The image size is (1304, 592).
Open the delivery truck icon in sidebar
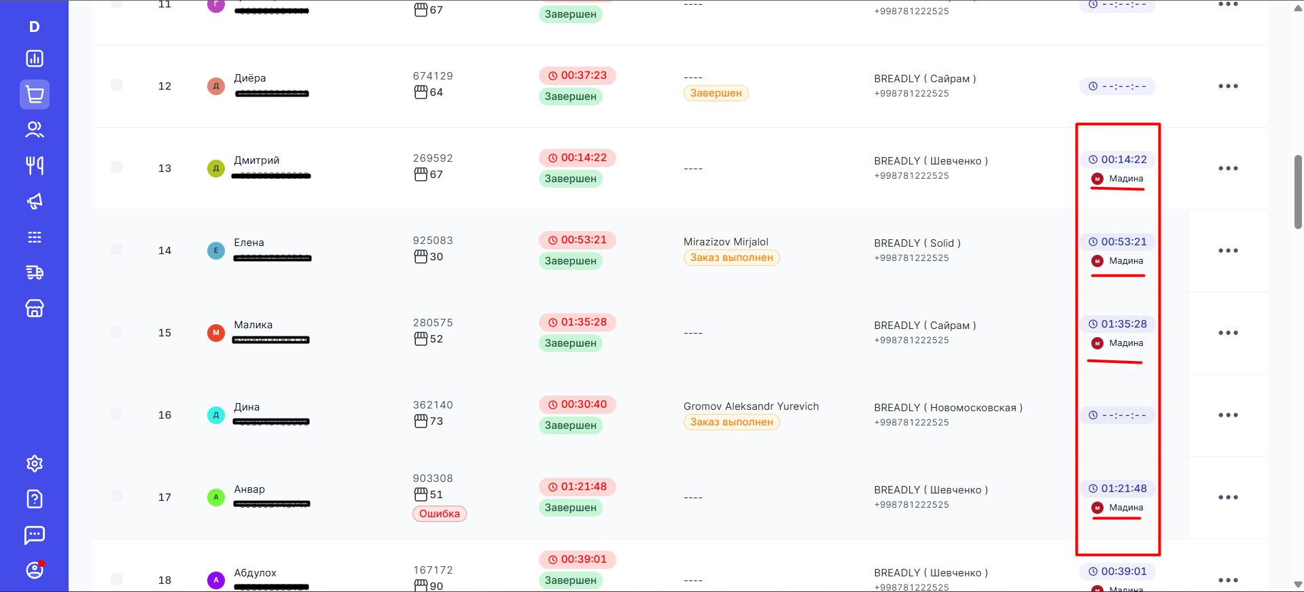tap(35, 273)
